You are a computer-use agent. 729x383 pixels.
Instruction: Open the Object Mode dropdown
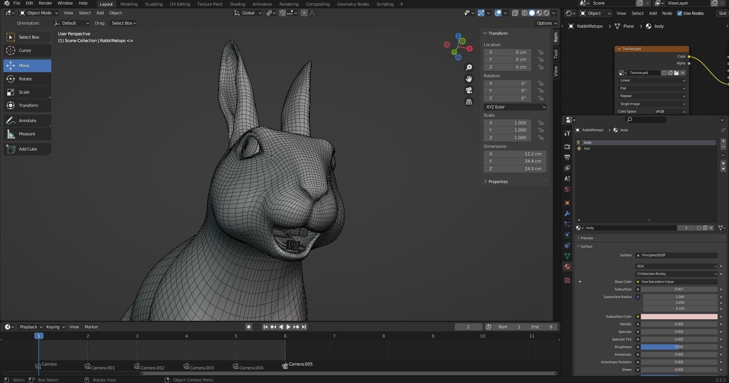(x=39, y=13)
